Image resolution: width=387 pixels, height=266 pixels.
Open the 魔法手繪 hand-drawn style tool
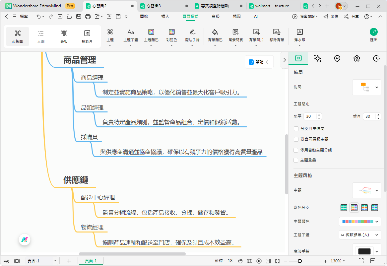[x=192, y=35]
